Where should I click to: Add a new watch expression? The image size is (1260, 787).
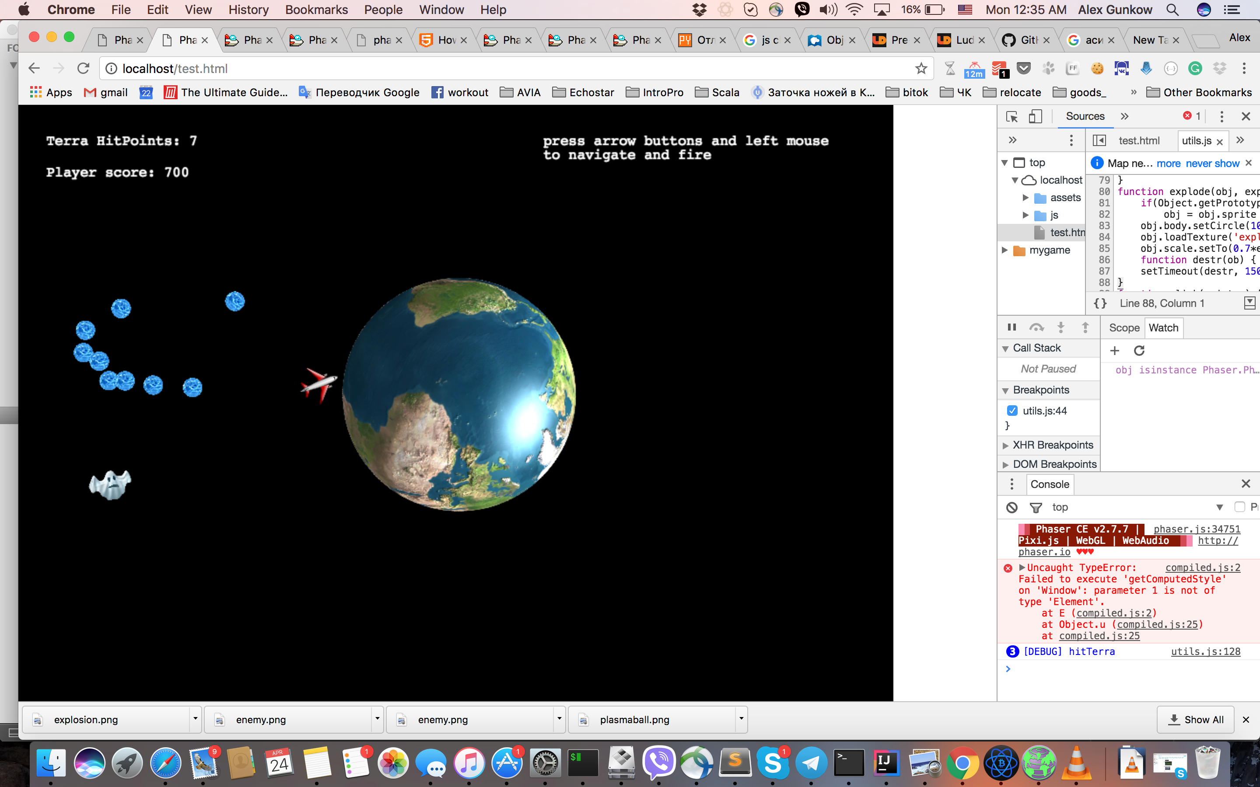pyautogui.click(x=1114, y=351)
